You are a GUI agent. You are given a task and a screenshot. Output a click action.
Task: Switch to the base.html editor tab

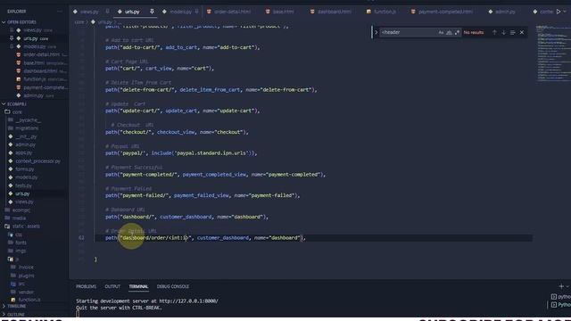(284, 12)
